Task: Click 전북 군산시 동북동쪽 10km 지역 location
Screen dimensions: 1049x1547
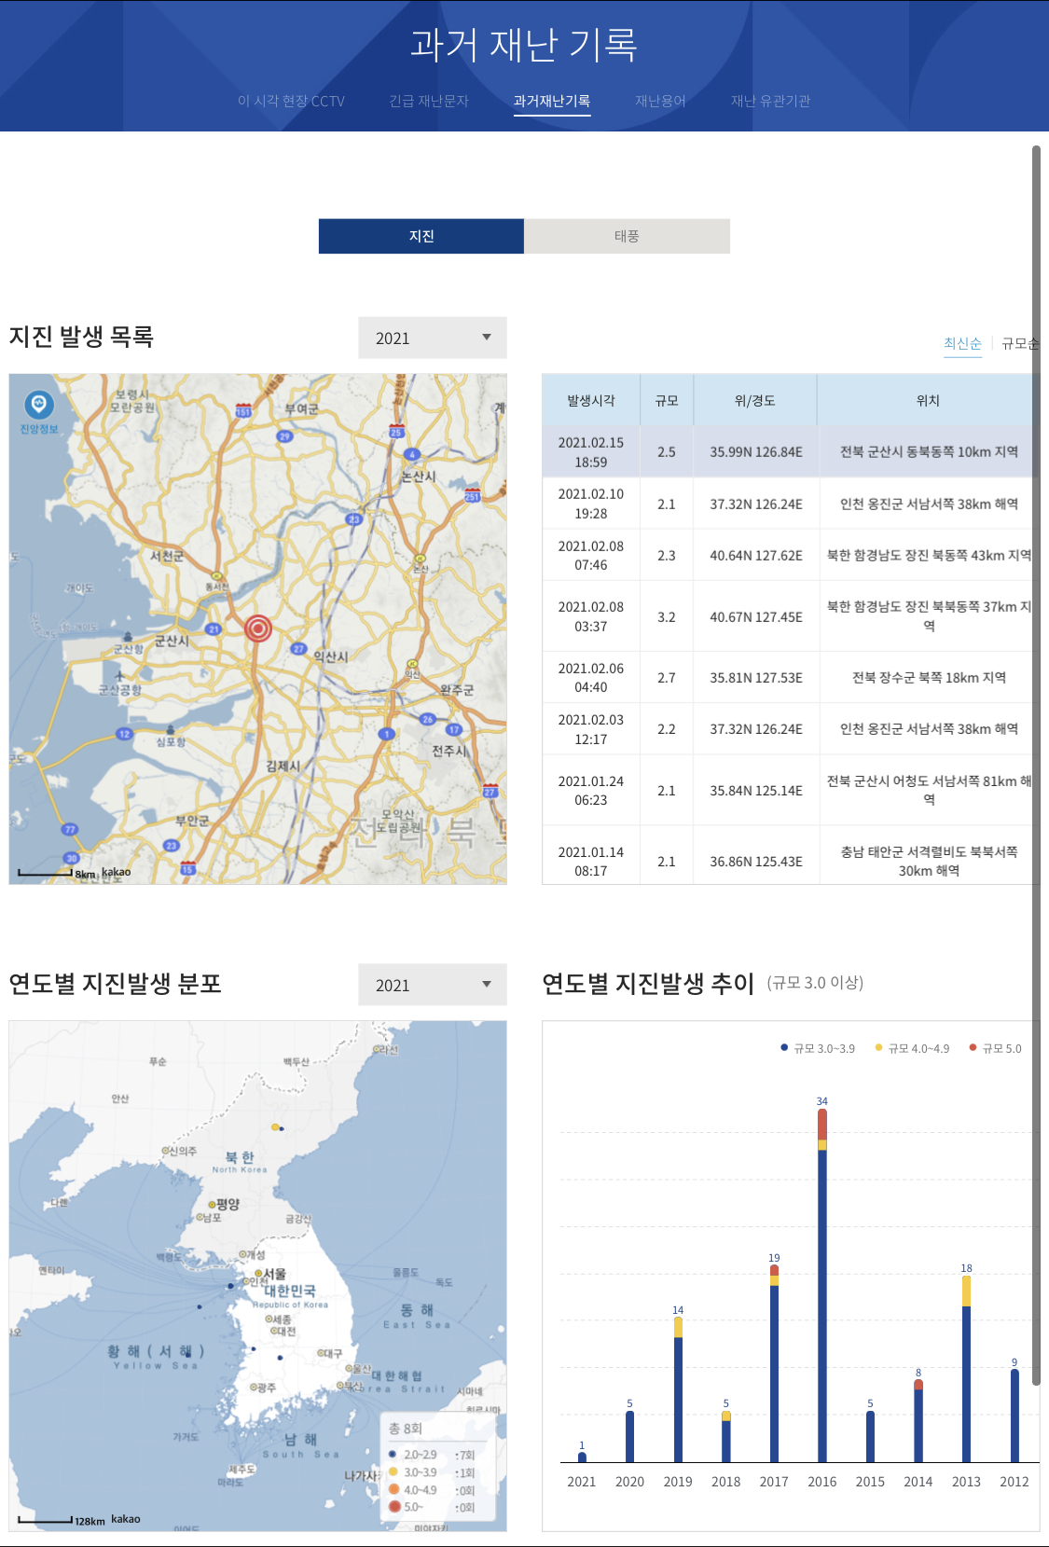Action: click(x=929, y=452)
